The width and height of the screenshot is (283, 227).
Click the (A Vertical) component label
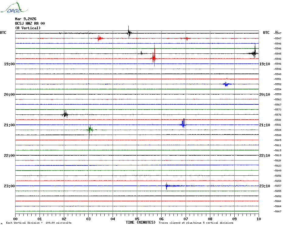click(x=28, y=28)
